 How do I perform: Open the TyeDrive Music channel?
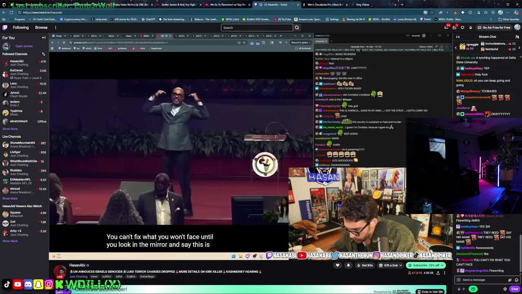click(24, 112)
